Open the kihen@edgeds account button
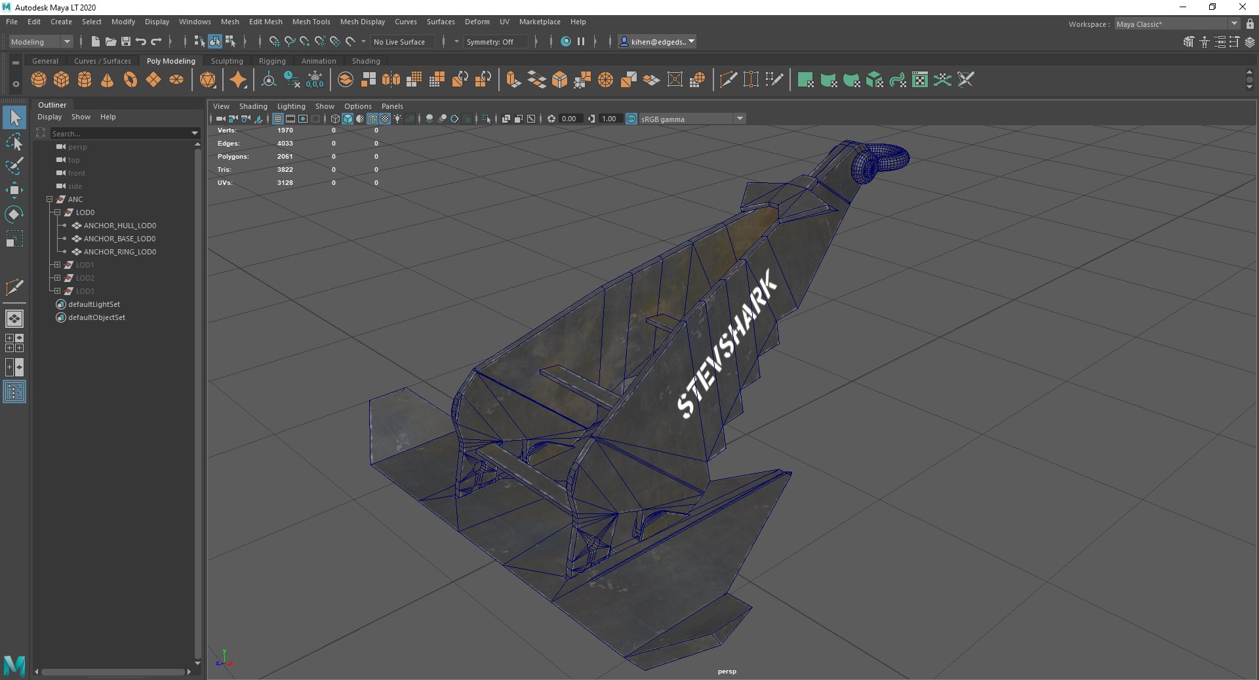The width and height of the screenshot is (1259, 680). pos(657,41)
